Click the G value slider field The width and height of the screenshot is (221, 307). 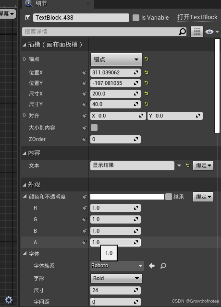(x=115, y=219)
